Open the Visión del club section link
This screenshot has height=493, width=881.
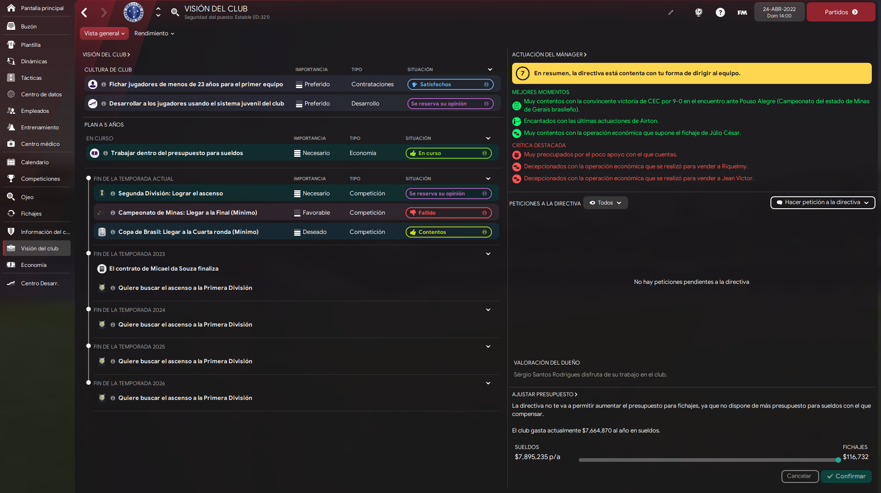(x=106, y=55)
